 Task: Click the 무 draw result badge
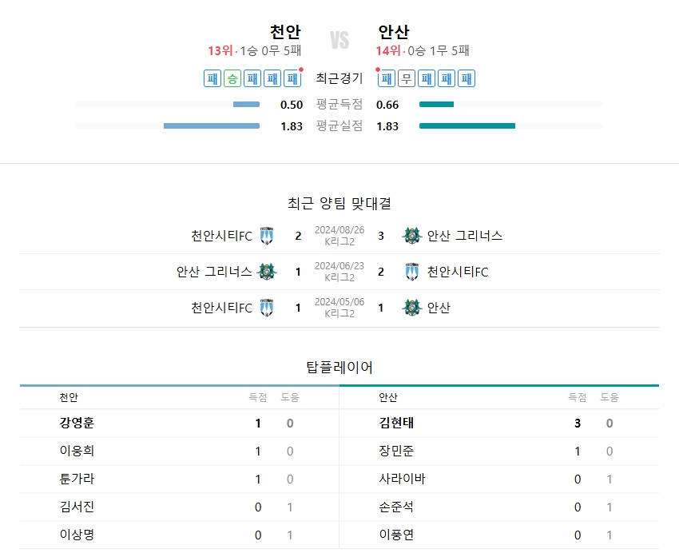407,78
